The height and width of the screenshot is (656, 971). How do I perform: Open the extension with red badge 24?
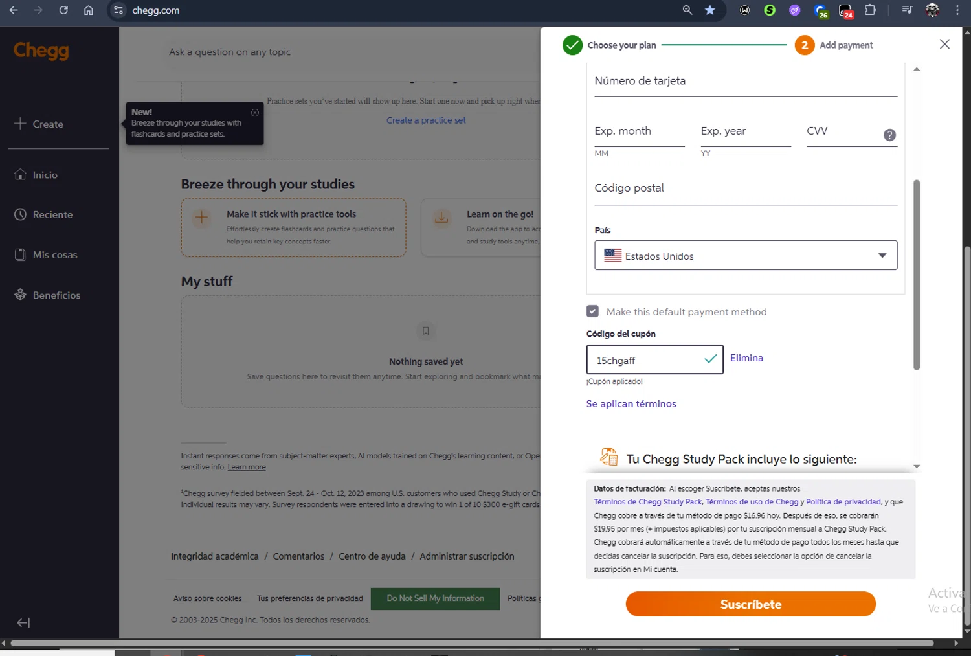[x=846, y=11]
